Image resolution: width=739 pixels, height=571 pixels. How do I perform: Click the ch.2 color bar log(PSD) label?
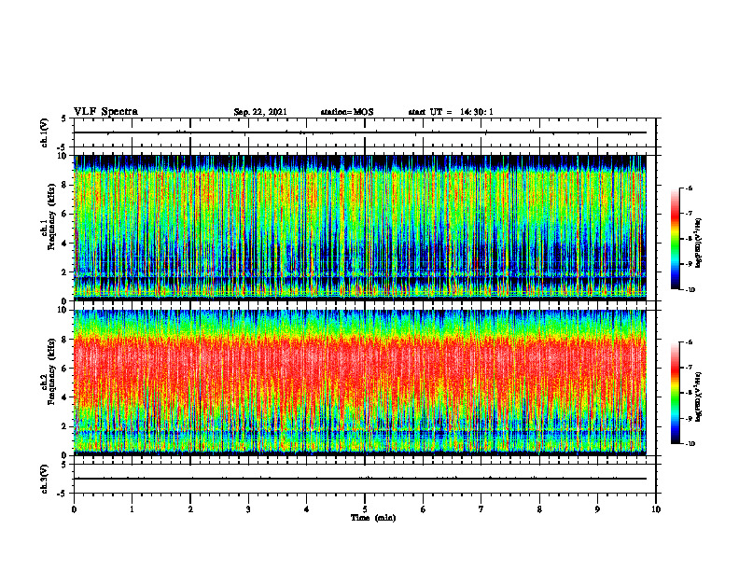point(699,397)
